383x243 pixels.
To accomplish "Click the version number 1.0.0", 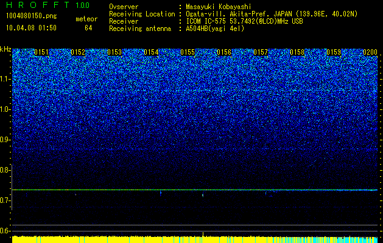I will 83,5.
